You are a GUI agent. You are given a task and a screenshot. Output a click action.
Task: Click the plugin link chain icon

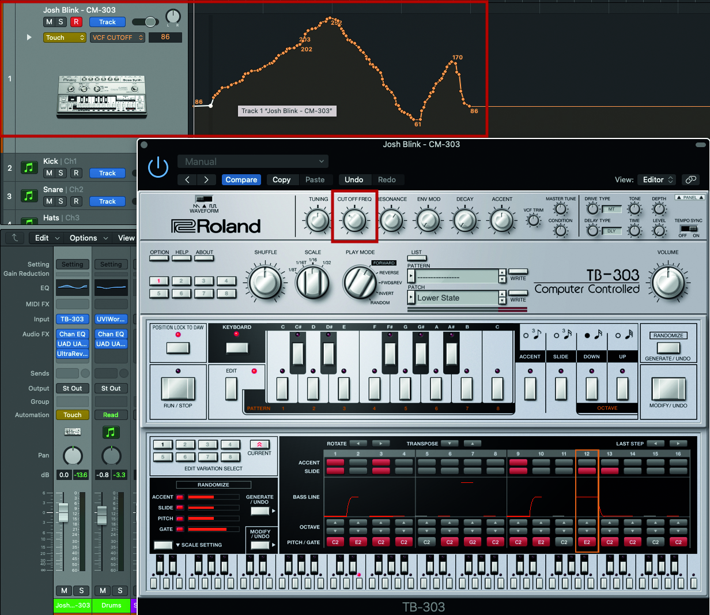tap(690, 179)
